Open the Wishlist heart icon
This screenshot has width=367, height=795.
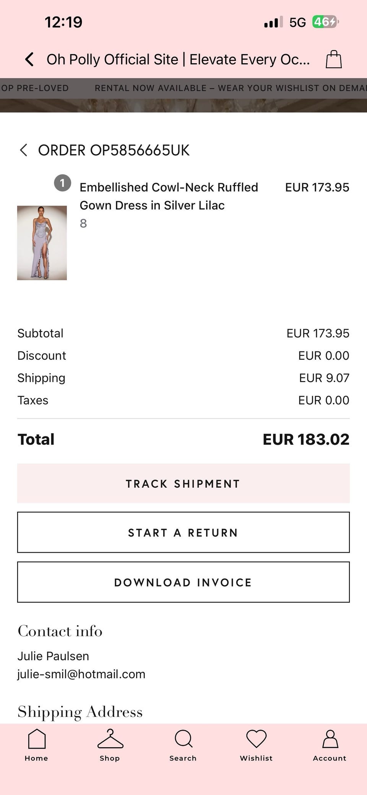[256, 739]
